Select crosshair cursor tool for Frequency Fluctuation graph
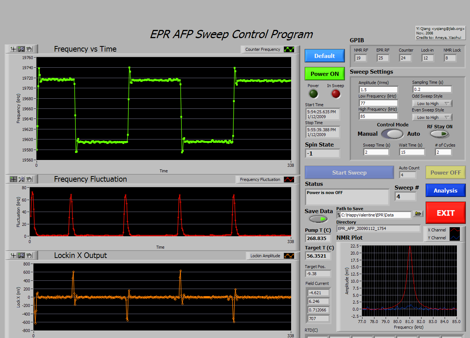The width and height of the screenshot is (470, 338). click(x=14, y=179)
